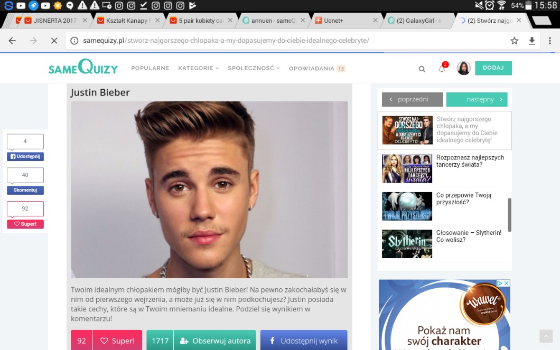Toggle Obserwuj autora follow button
This screenshot has height=350, width=560.
(201, 340)
